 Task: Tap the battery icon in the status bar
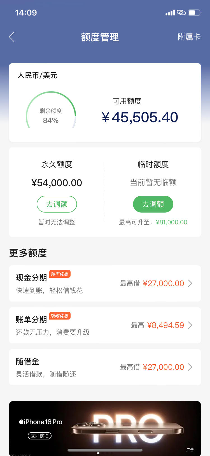pyautogui.click(x=195, y=13)
